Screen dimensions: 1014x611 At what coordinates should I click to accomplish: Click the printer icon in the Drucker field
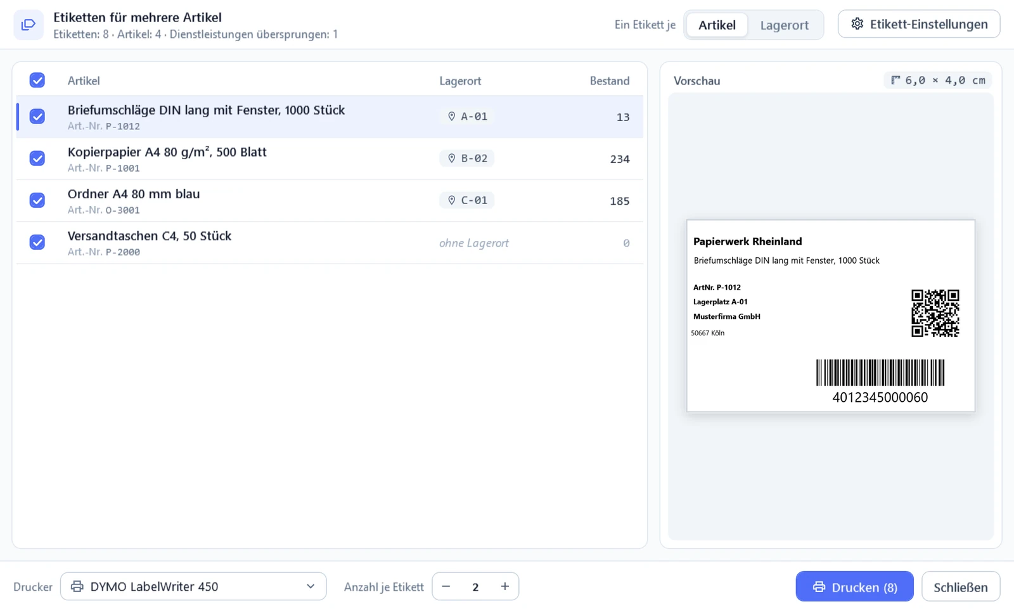coord(77,586)
